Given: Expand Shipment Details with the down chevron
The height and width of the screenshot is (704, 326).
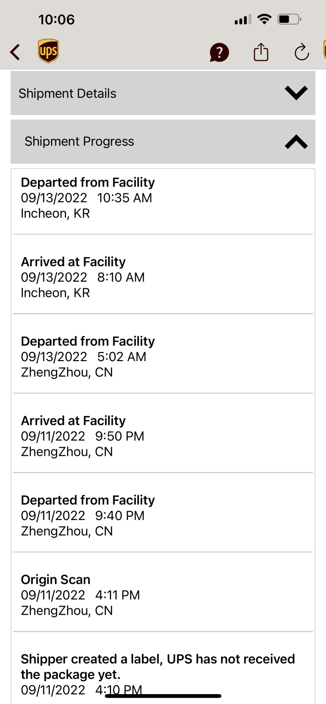Looking at the screenshot, I should [x=296, y=93].
